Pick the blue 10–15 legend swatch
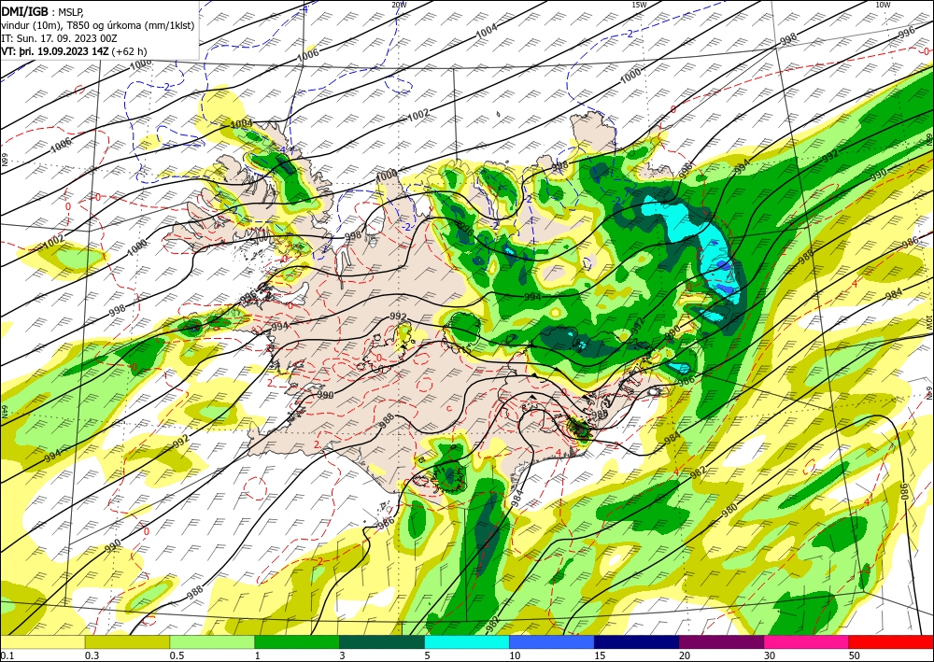 552,642
